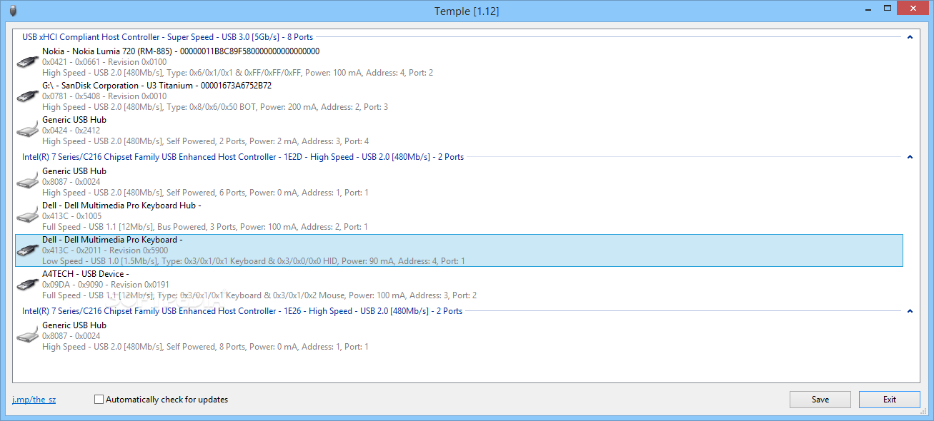Click the Temple app icon in title bar

[x=12, y=11]
